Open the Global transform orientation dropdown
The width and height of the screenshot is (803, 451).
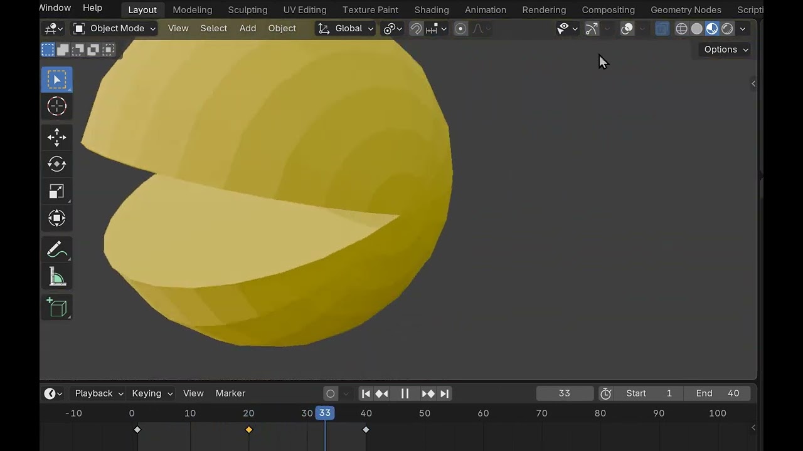tap(345, 28)
